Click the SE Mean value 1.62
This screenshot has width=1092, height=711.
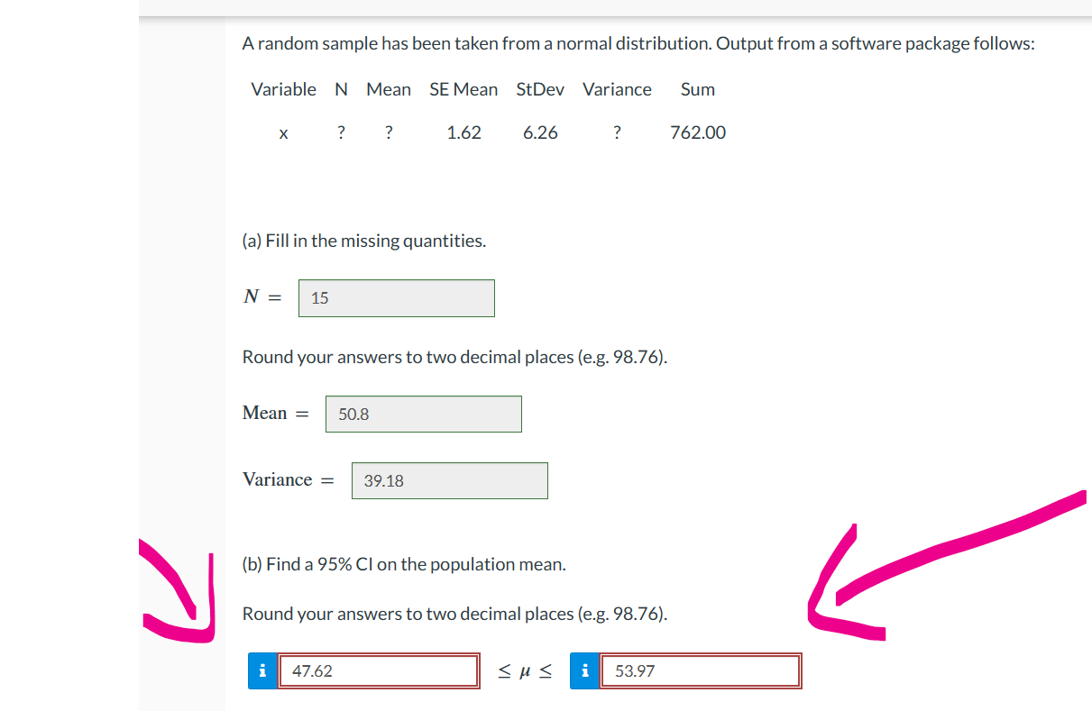[x=463, y=132]
